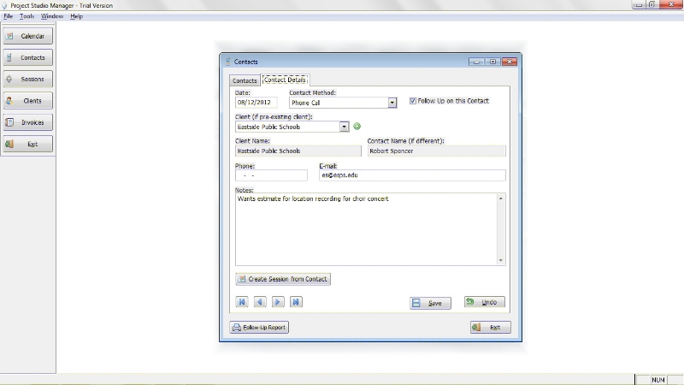Go to the previous contact record
The image size is (684, 385).
pos(260,302)
